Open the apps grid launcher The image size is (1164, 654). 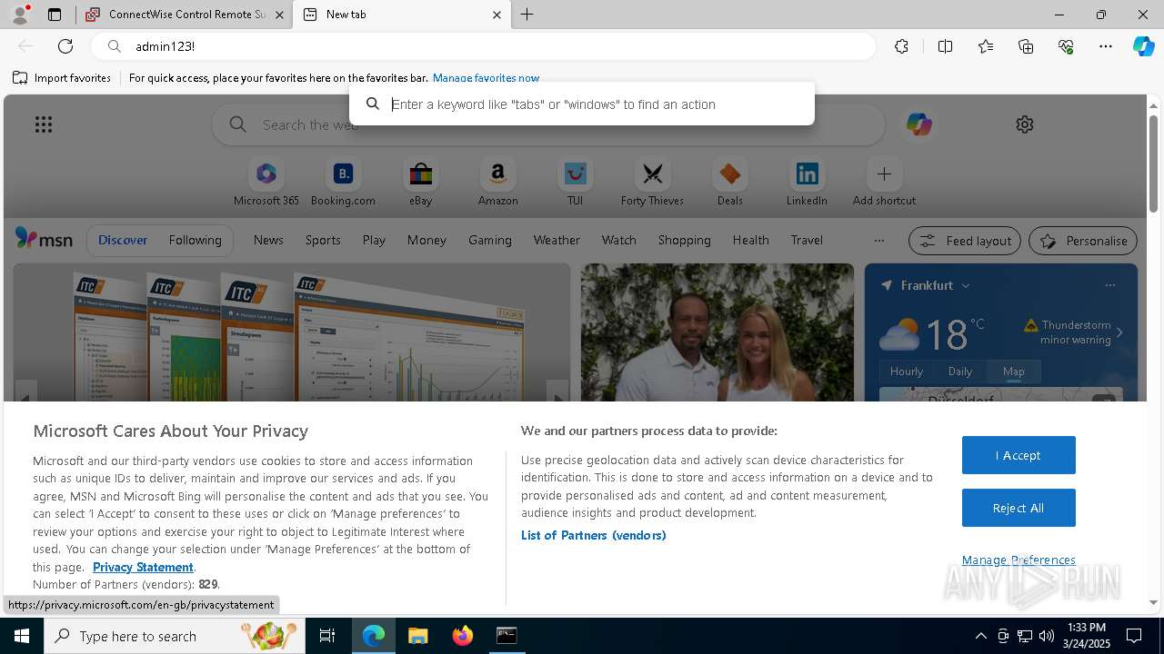pos(43,124)
